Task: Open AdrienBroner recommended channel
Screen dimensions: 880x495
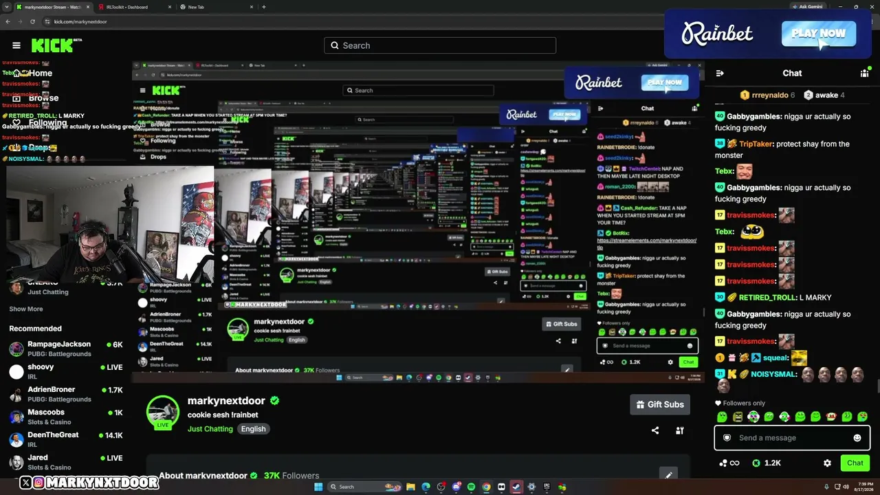Action: coord(66,394)
